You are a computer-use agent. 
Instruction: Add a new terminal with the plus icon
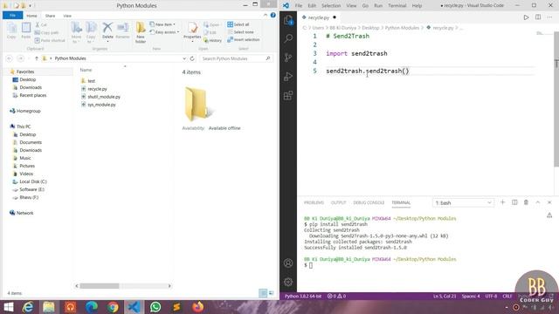(503, 202)
